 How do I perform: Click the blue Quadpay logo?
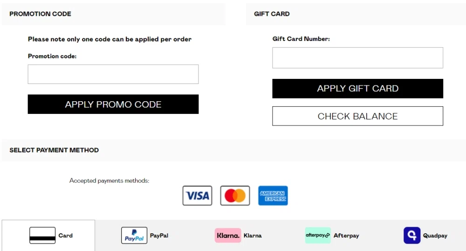412,236
